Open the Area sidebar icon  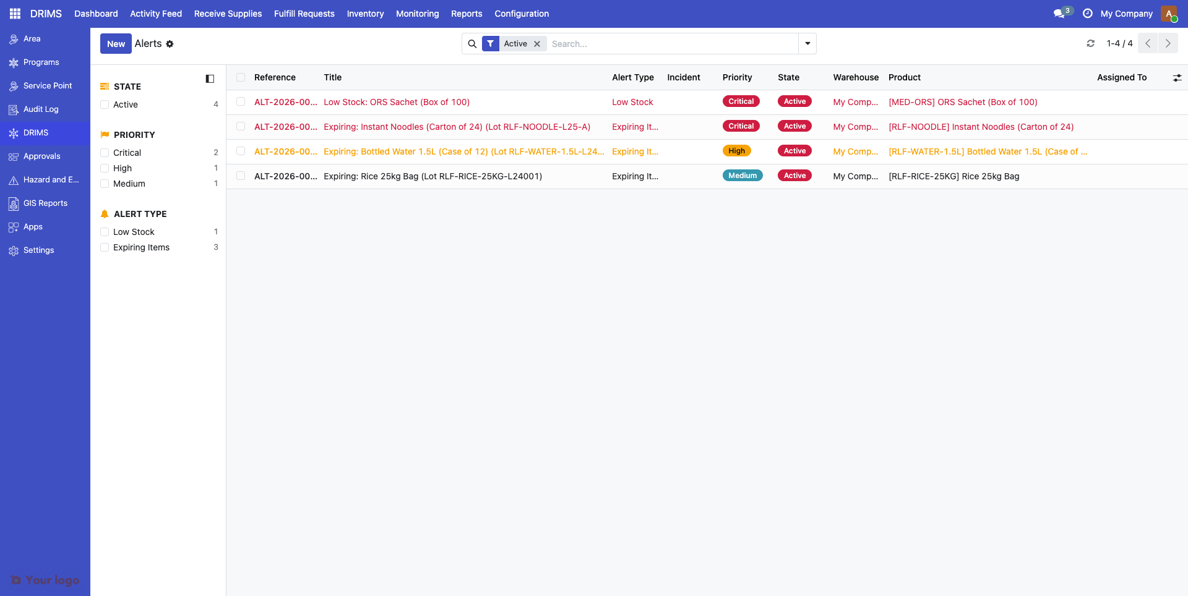pyautogui.click(x=14, y=39)
